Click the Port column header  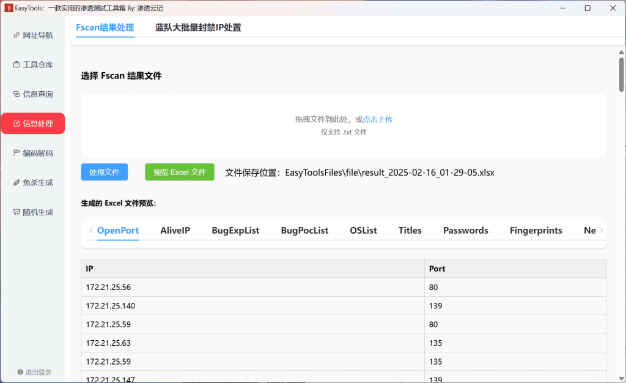[x=515, y=269]
